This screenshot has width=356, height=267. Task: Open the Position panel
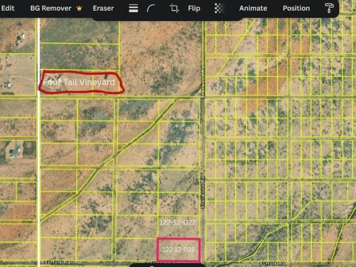[x=296, y=8]
